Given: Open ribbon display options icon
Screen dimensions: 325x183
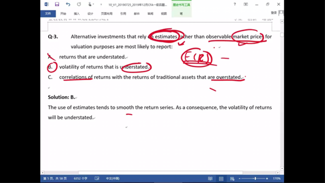Looking at the screenshot, I should point(246,4).
